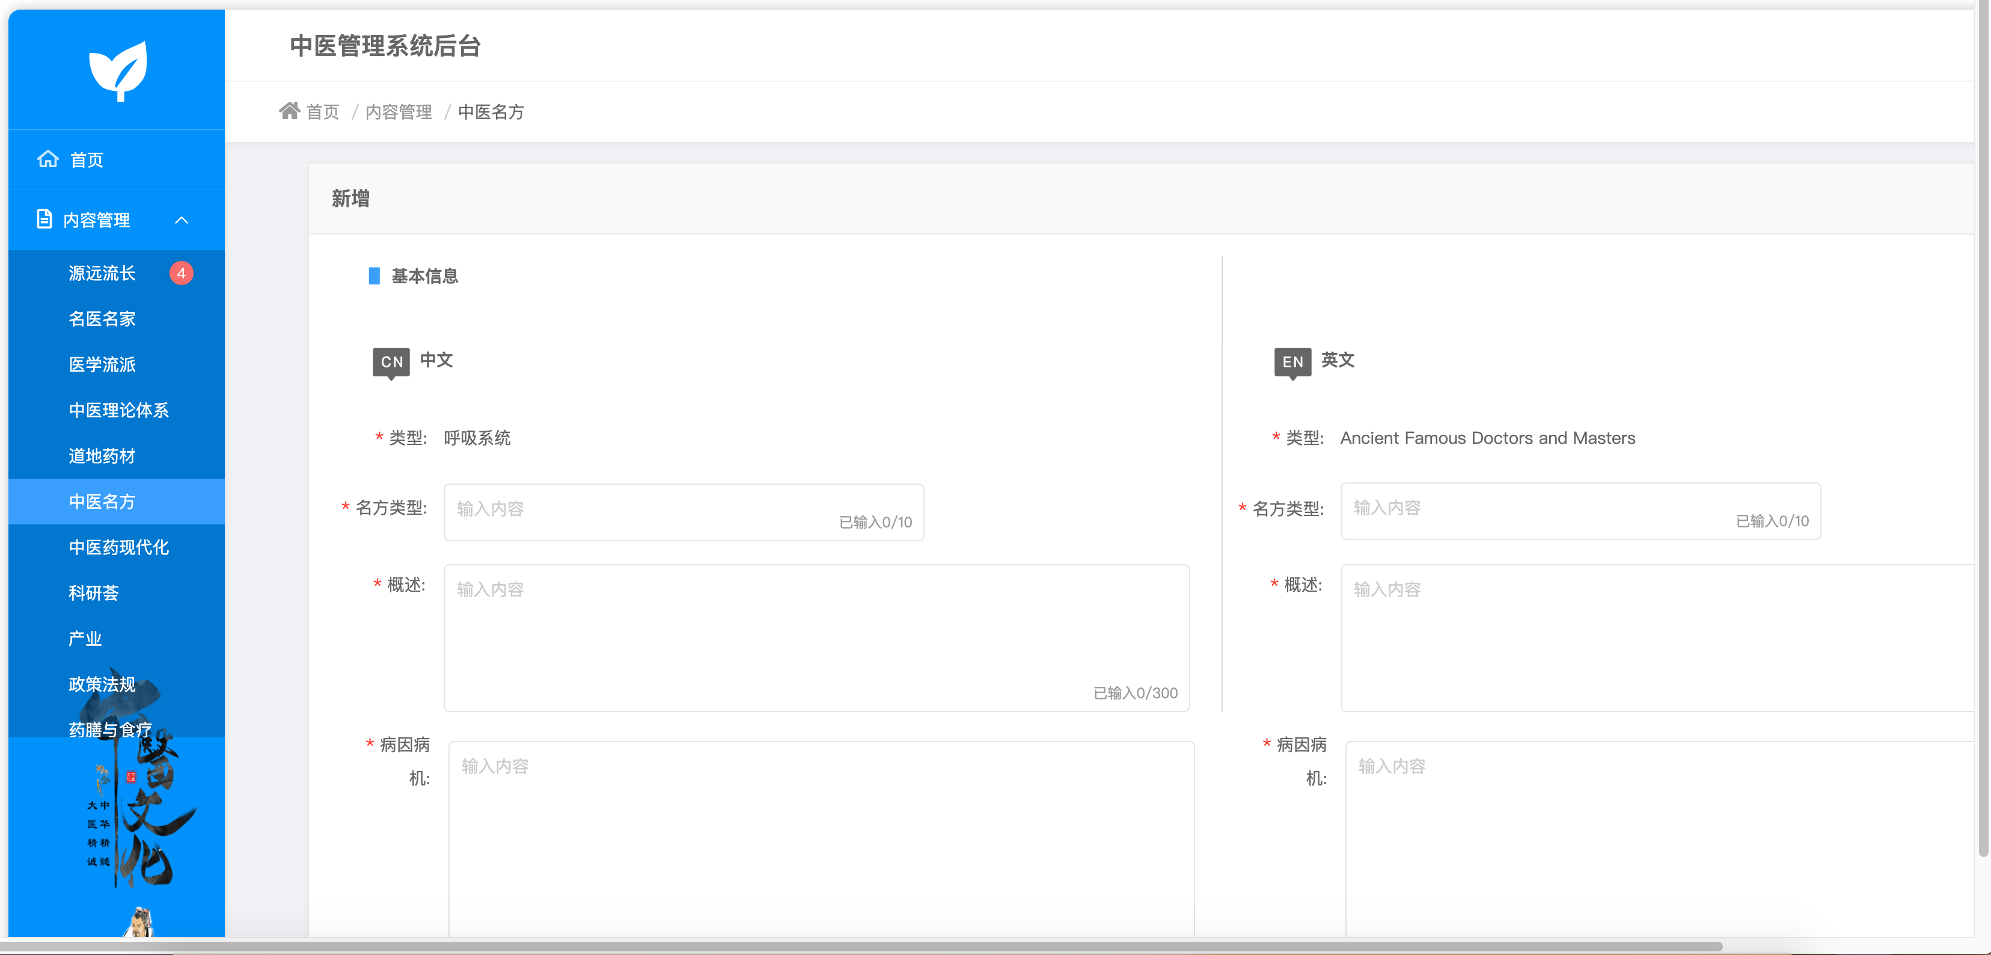Click the breadcrumb home icon
The width and height of the screenshot is (1991, 955).
289,111
